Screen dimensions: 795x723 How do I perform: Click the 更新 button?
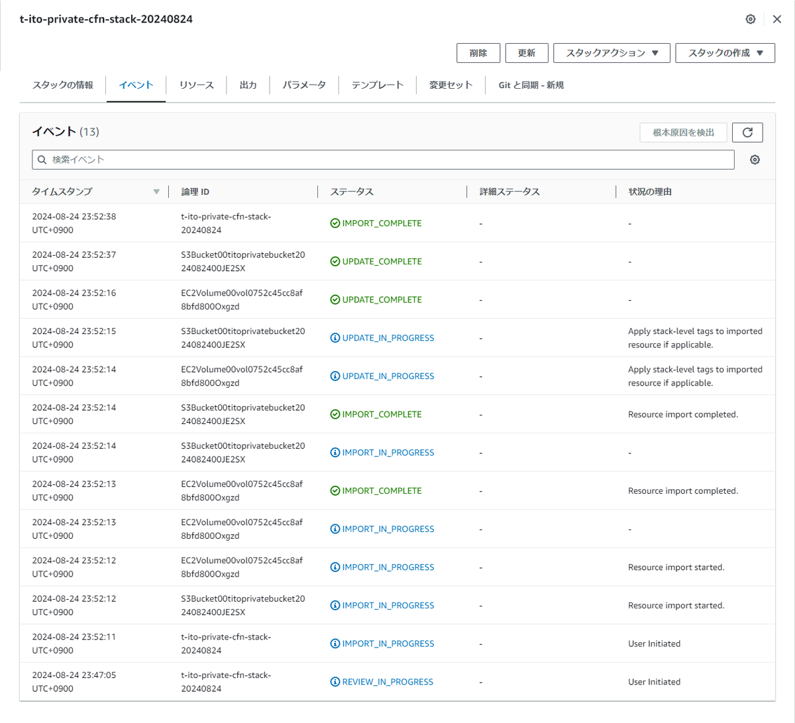tap(527, 53)
